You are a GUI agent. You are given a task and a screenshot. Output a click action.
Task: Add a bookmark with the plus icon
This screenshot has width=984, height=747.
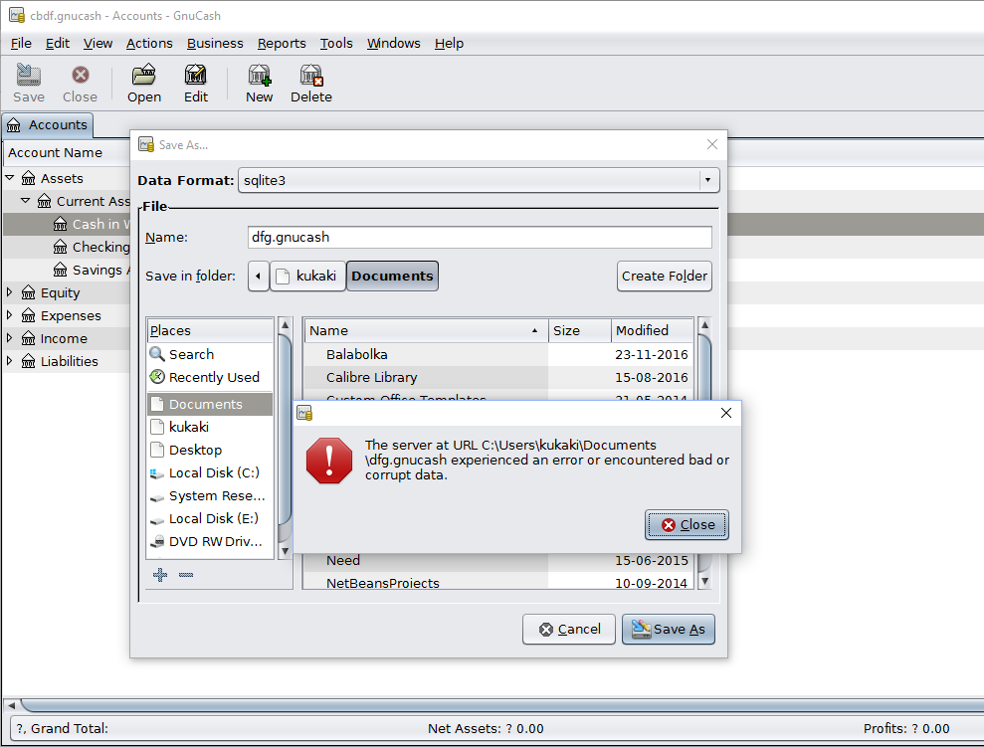tap(160, 575)
